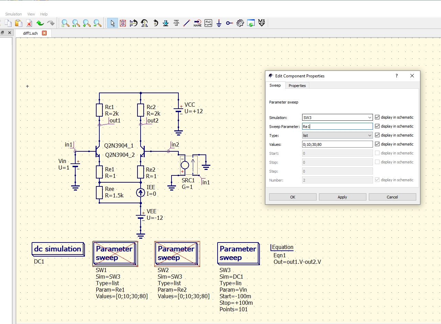441x324 pixels.
Task: Open the Help menu
Action: (44, 14)
